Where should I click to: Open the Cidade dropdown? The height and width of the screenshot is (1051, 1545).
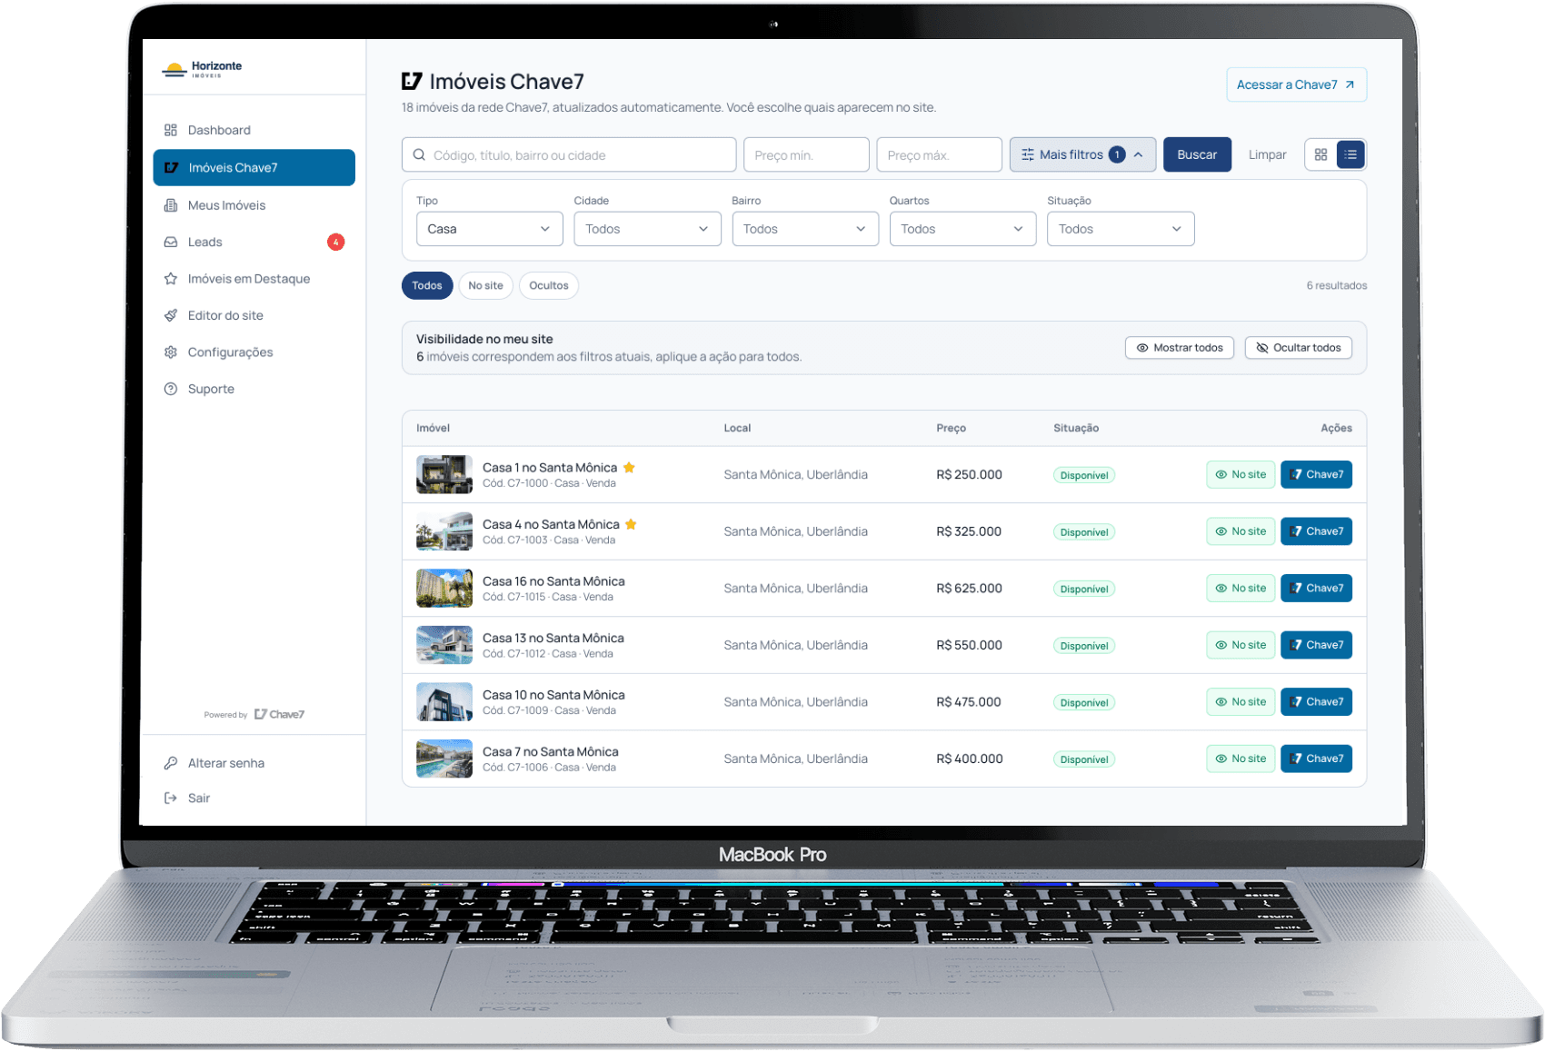(x=647, y=229)
